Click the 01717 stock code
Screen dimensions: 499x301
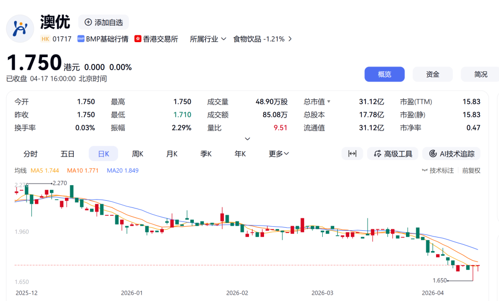pos(62,39)
